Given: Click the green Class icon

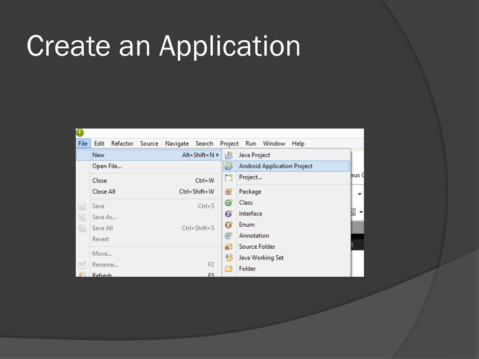Looking at the screenshot, I should click(x=229, y=203).
